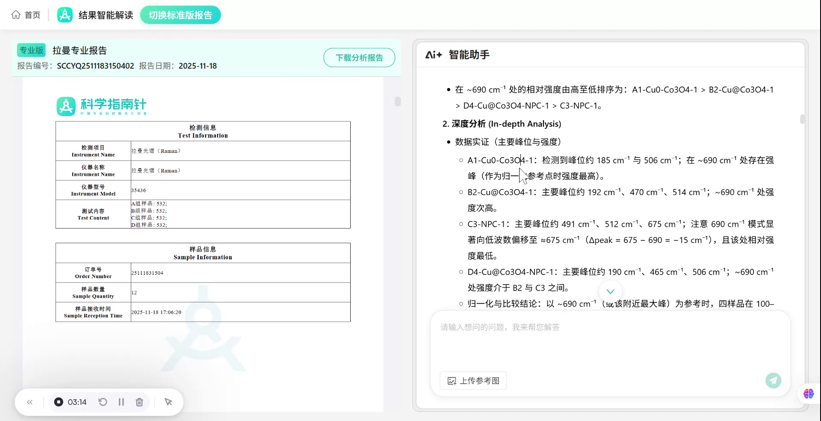
Task: Pause the recording with the pause icon
Action: point(121,402)
